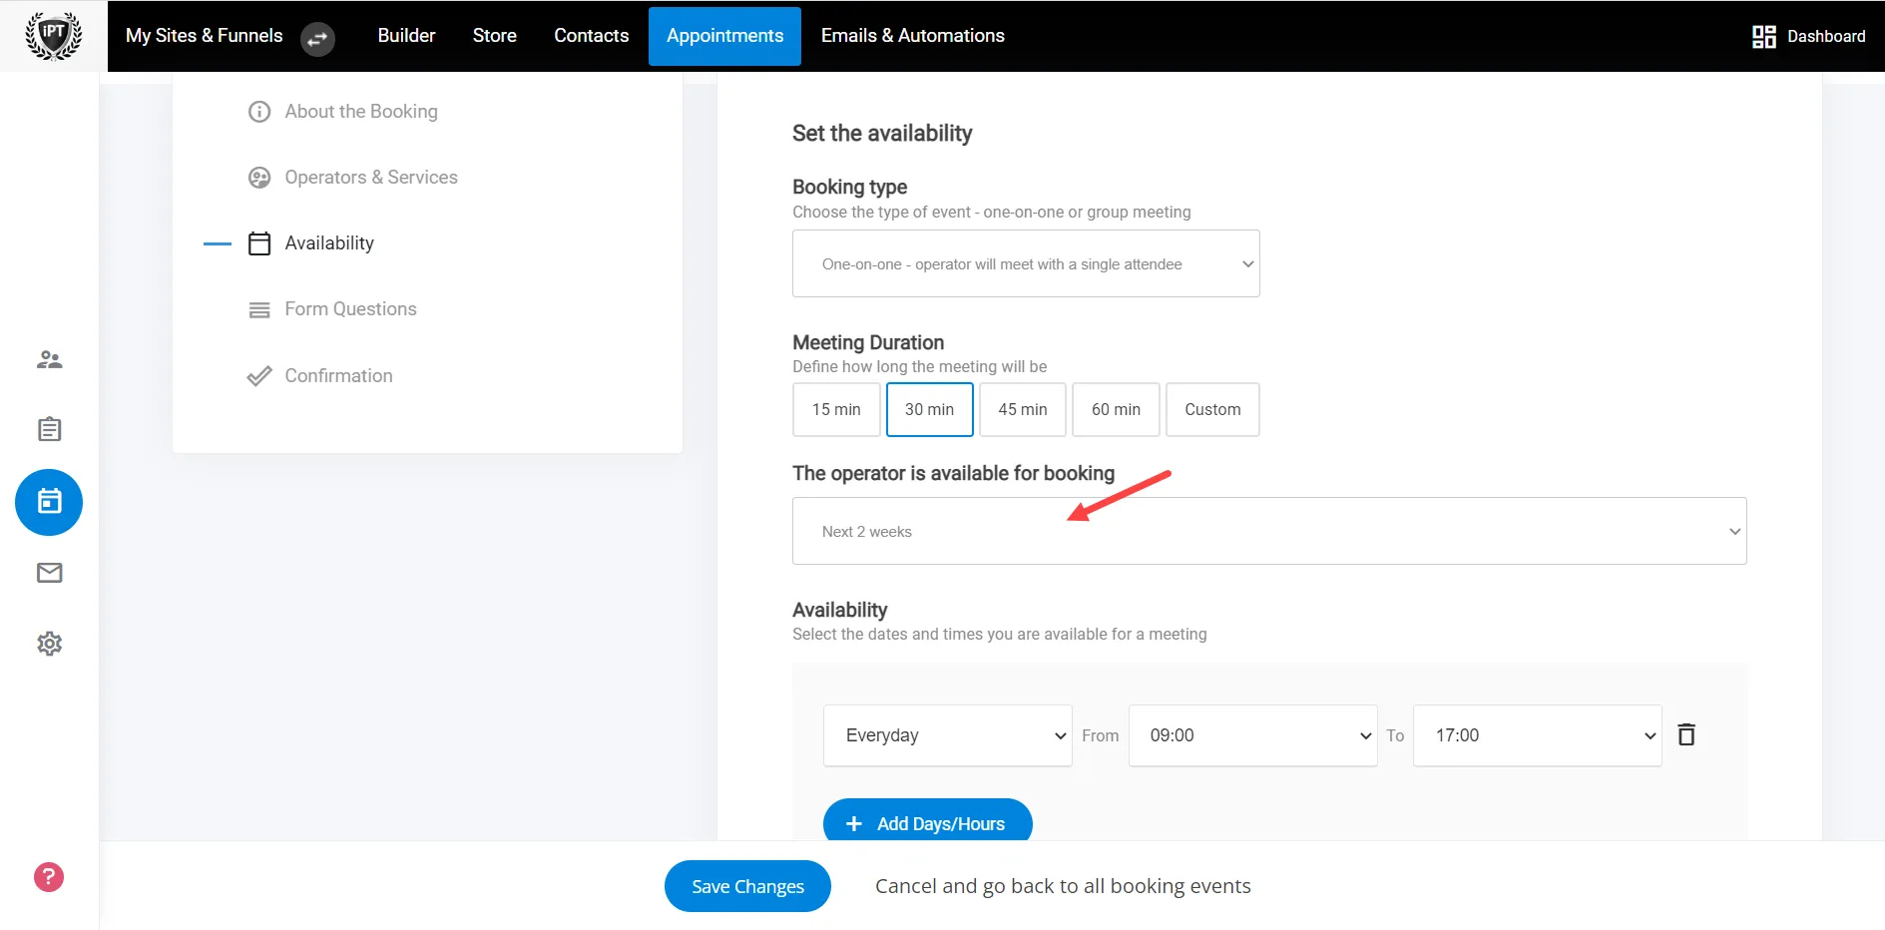Open the To 17:00 time dropdown
The width and height of the screenshot is (1885, 930).
point(1538,735)
